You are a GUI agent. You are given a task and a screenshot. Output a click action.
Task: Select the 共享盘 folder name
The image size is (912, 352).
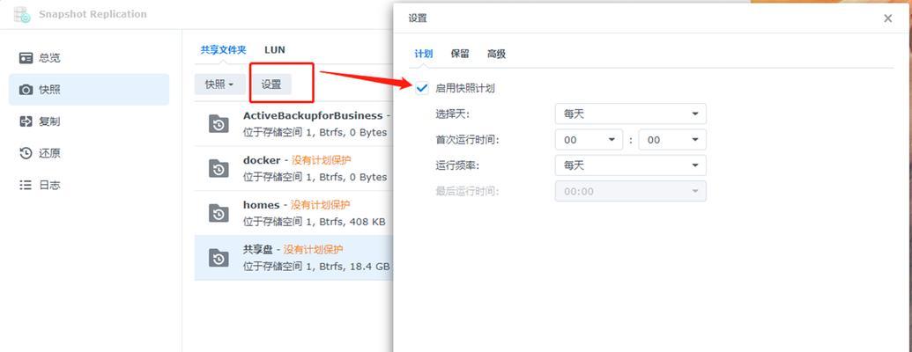(257, 249)
